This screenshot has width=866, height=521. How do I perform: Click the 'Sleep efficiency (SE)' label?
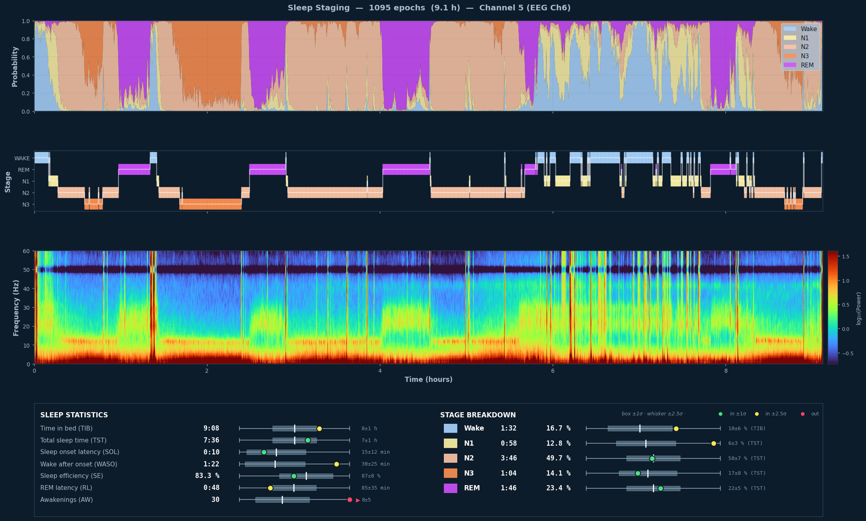coord(71,476)
